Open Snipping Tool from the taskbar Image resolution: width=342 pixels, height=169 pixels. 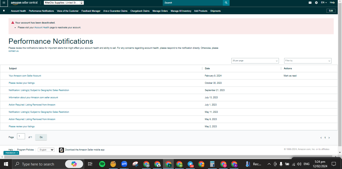pyautogui.click(x=135, y=164)
